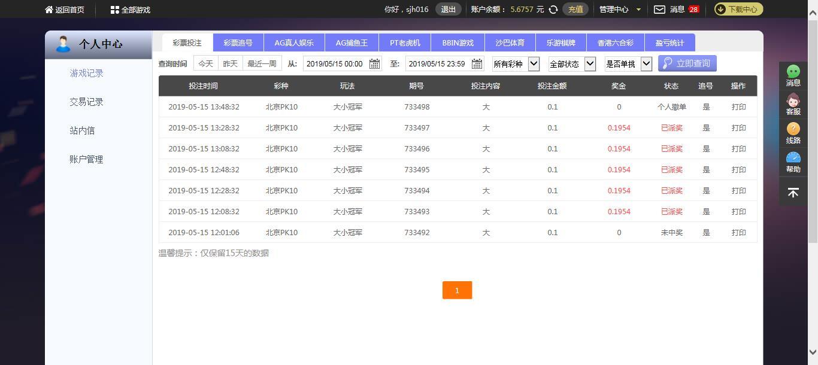
Task: Click the green 消息 smiley icon
Action: [x=793, y=71]
